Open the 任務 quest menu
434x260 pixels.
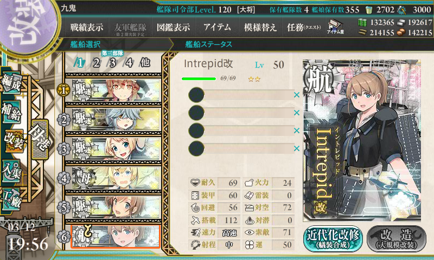[304, 27]
